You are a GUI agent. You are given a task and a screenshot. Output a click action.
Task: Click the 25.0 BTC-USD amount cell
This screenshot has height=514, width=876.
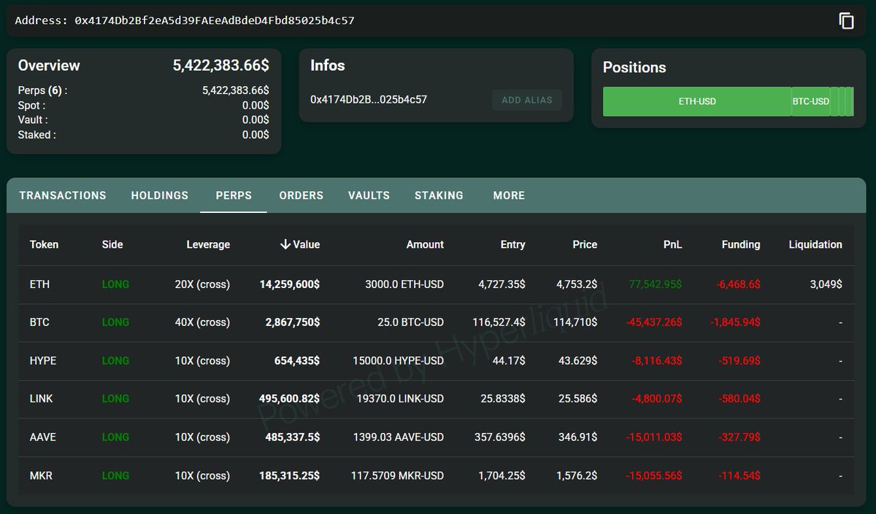click(x=410, y=322)
